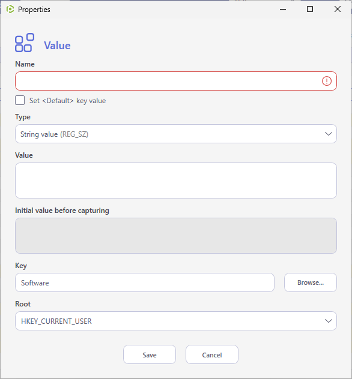Viewport: 352px width, 379px height.
Task: Minimize the Properties window
Action: (x=283, y=9)
